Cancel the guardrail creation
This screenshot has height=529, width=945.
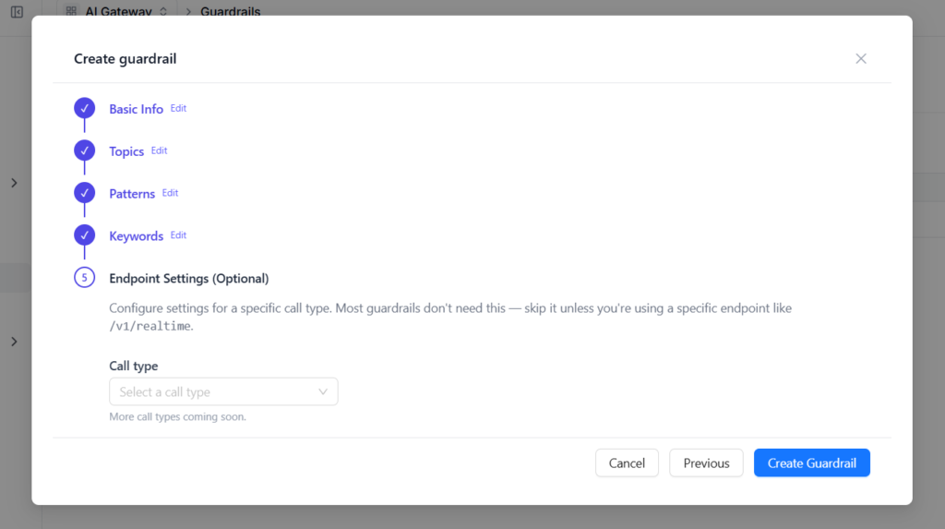coord(627,463)
